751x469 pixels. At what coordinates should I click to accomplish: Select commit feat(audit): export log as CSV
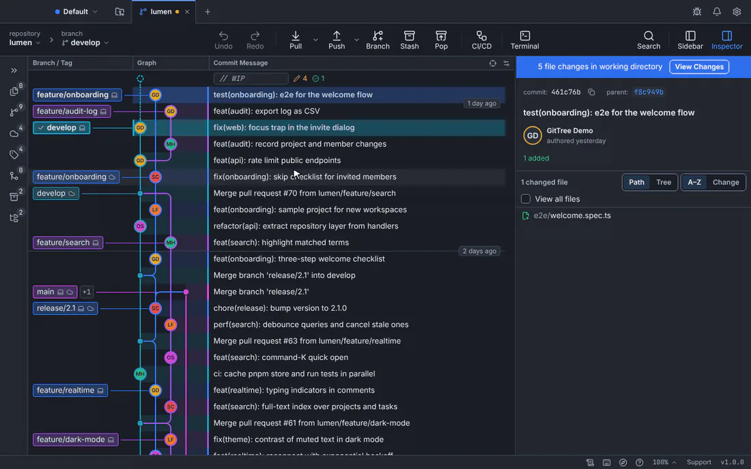click(266, 111)
